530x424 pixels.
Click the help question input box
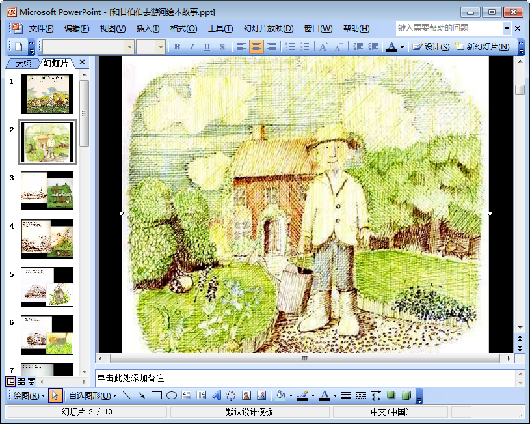point(449,28)
